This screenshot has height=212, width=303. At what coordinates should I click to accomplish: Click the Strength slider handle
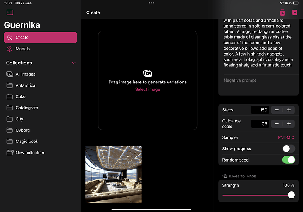[x=291, y=195]
